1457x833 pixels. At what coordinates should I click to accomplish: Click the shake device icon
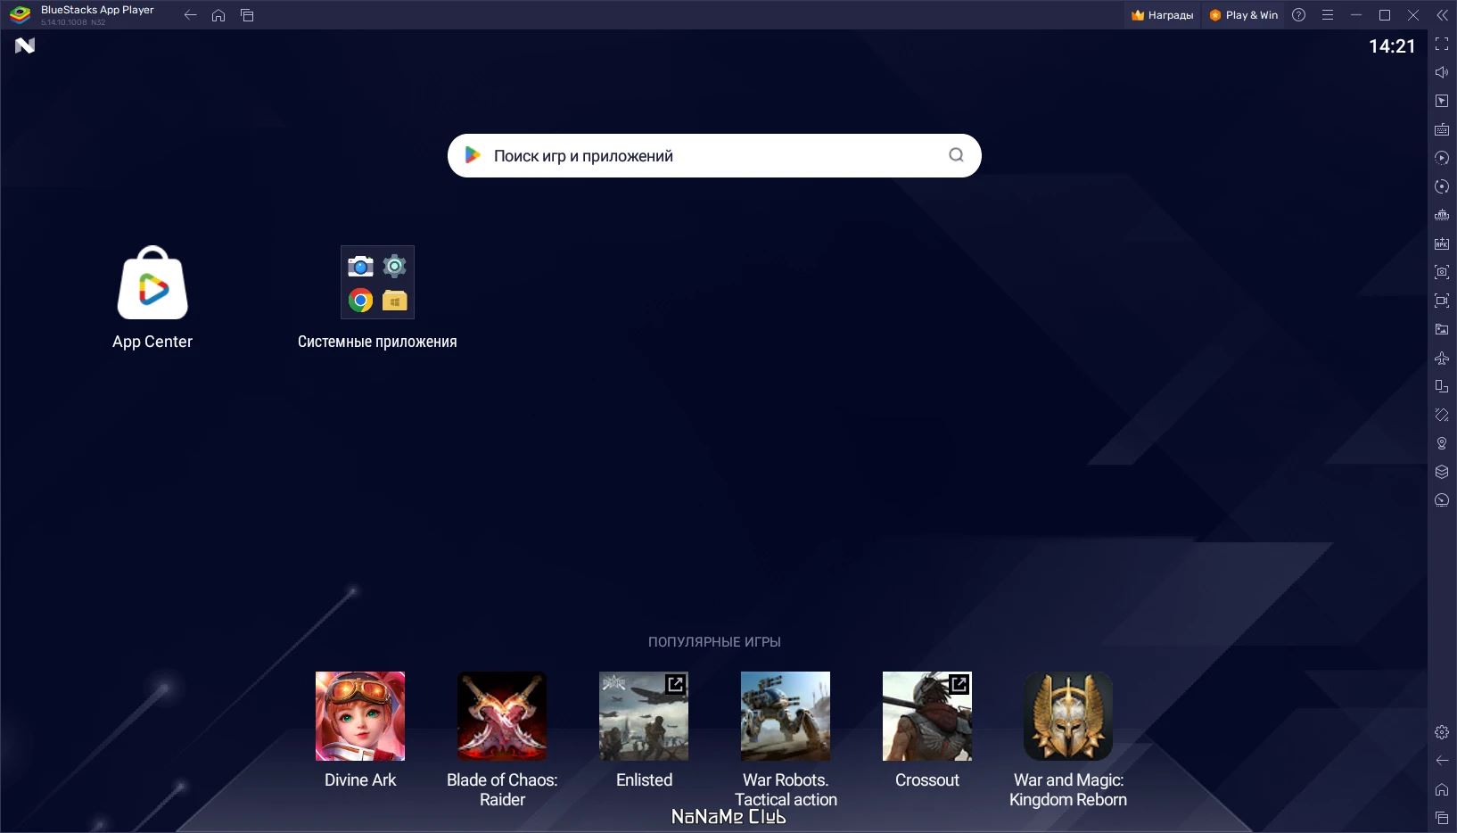tap(1442, 415)
